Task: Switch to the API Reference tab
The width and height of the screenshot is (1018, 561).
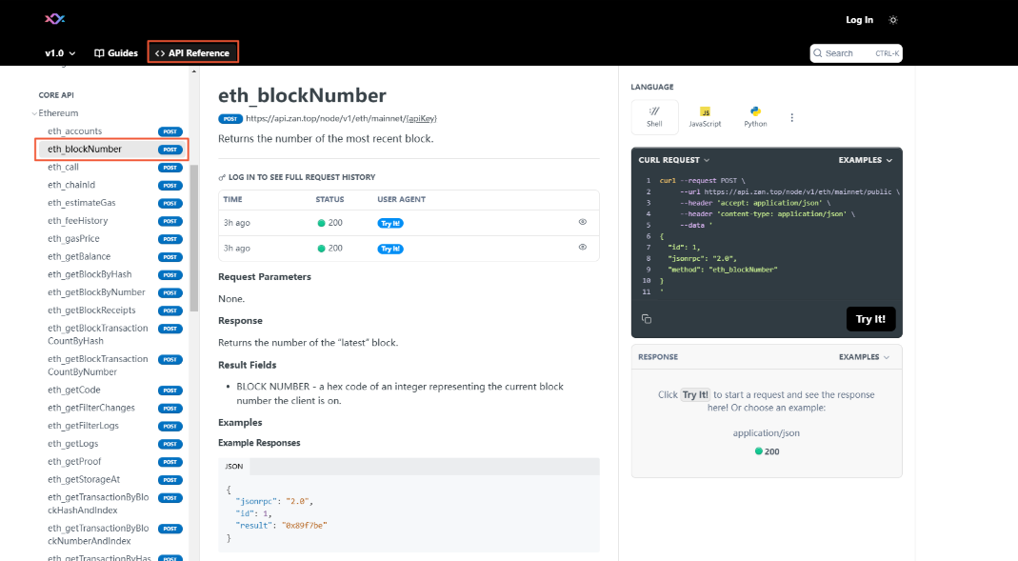Action: tap(192, 53)
